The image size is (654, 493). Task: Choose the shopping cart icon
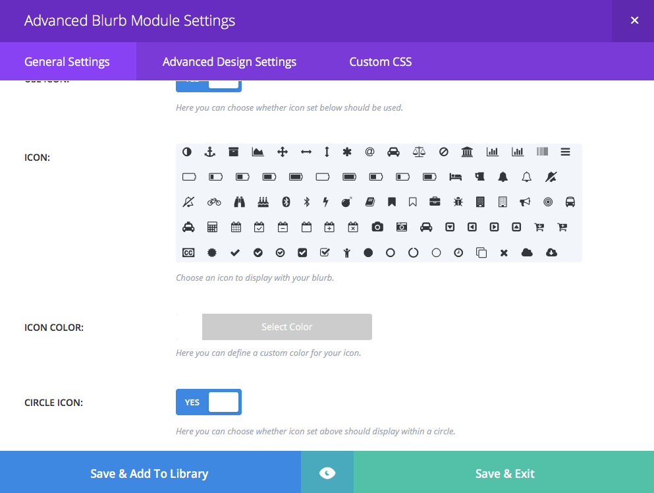coord(538,227)
